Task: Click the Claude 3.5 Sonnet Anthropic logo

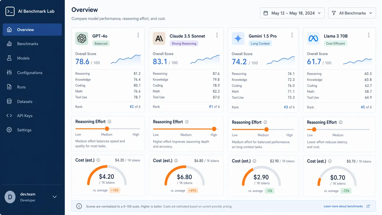Action: [x=159, y=39]
